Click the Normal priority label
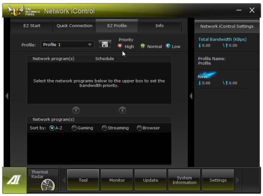This screenshot has width=263, height=196. pyautogui.click(x=154, y=47)
